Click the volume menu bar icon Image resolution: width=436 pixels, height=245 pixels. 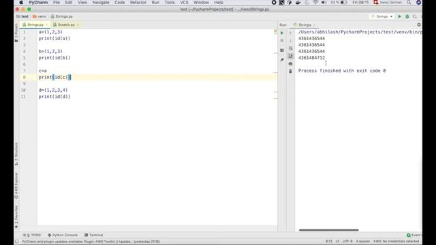pyautogui.click(x=324, y=3)
